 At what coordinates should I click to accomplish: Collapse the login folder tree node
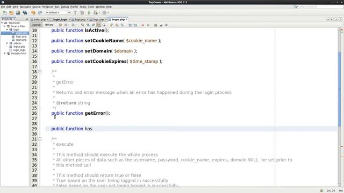7,29
